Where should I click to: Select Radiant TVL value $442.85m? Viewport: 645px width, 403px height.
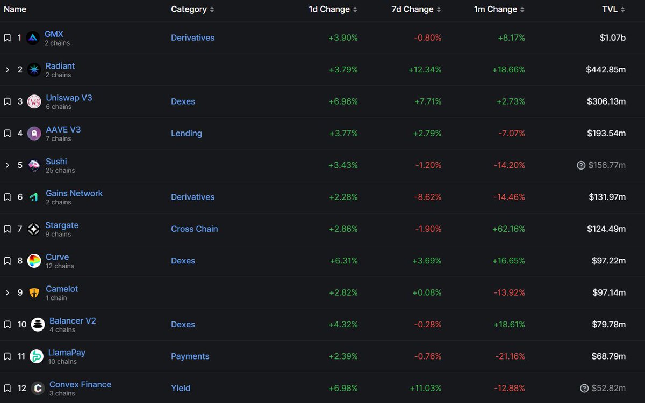pos(606,70)
